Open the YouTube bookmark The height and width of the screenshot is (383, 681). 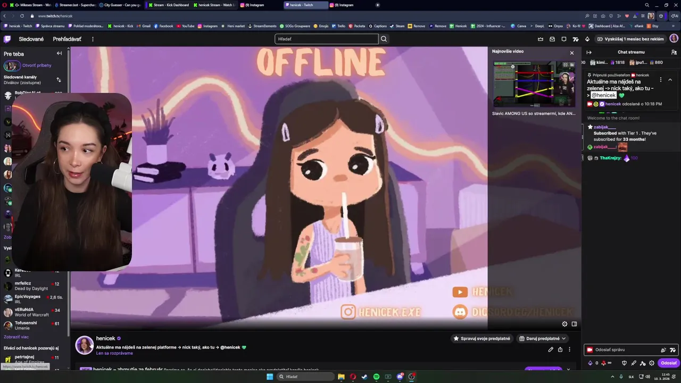coord(185,26)
